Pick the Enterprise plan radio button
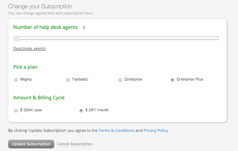 point(120,80)
